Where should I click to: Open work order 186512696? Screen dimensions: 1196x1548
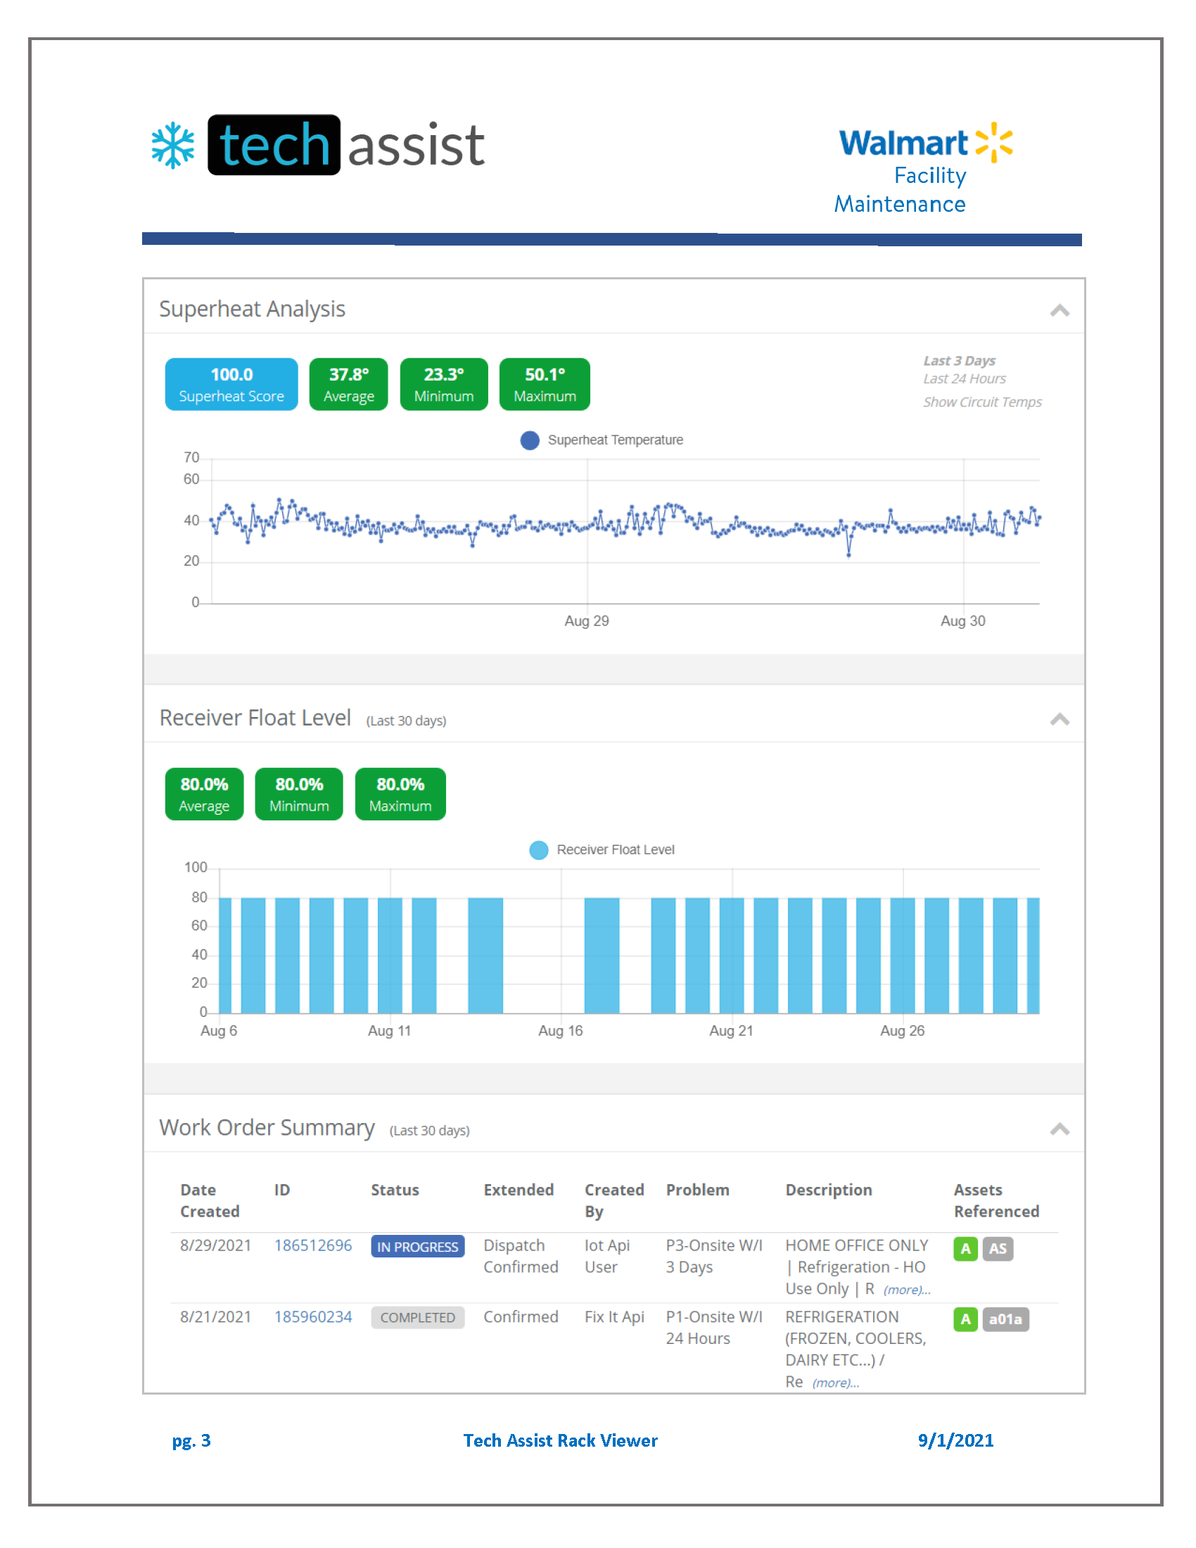[x=314, y=1245]
